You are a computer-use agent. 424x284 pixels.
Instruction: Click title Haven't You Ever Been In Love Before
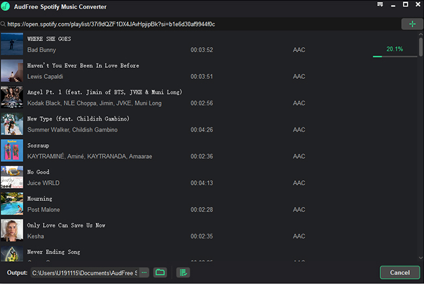click(x=83, y=65)
